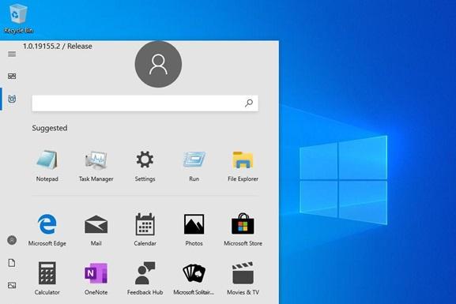456x304 pixels.
Task: Open Notepad from Suggested apps
Action: [x=47, y=166]
